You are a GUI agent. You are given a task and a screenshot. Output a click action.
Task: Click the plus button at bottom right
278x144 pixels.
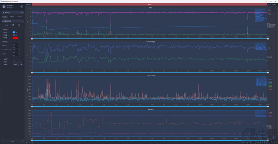[274, 137]
